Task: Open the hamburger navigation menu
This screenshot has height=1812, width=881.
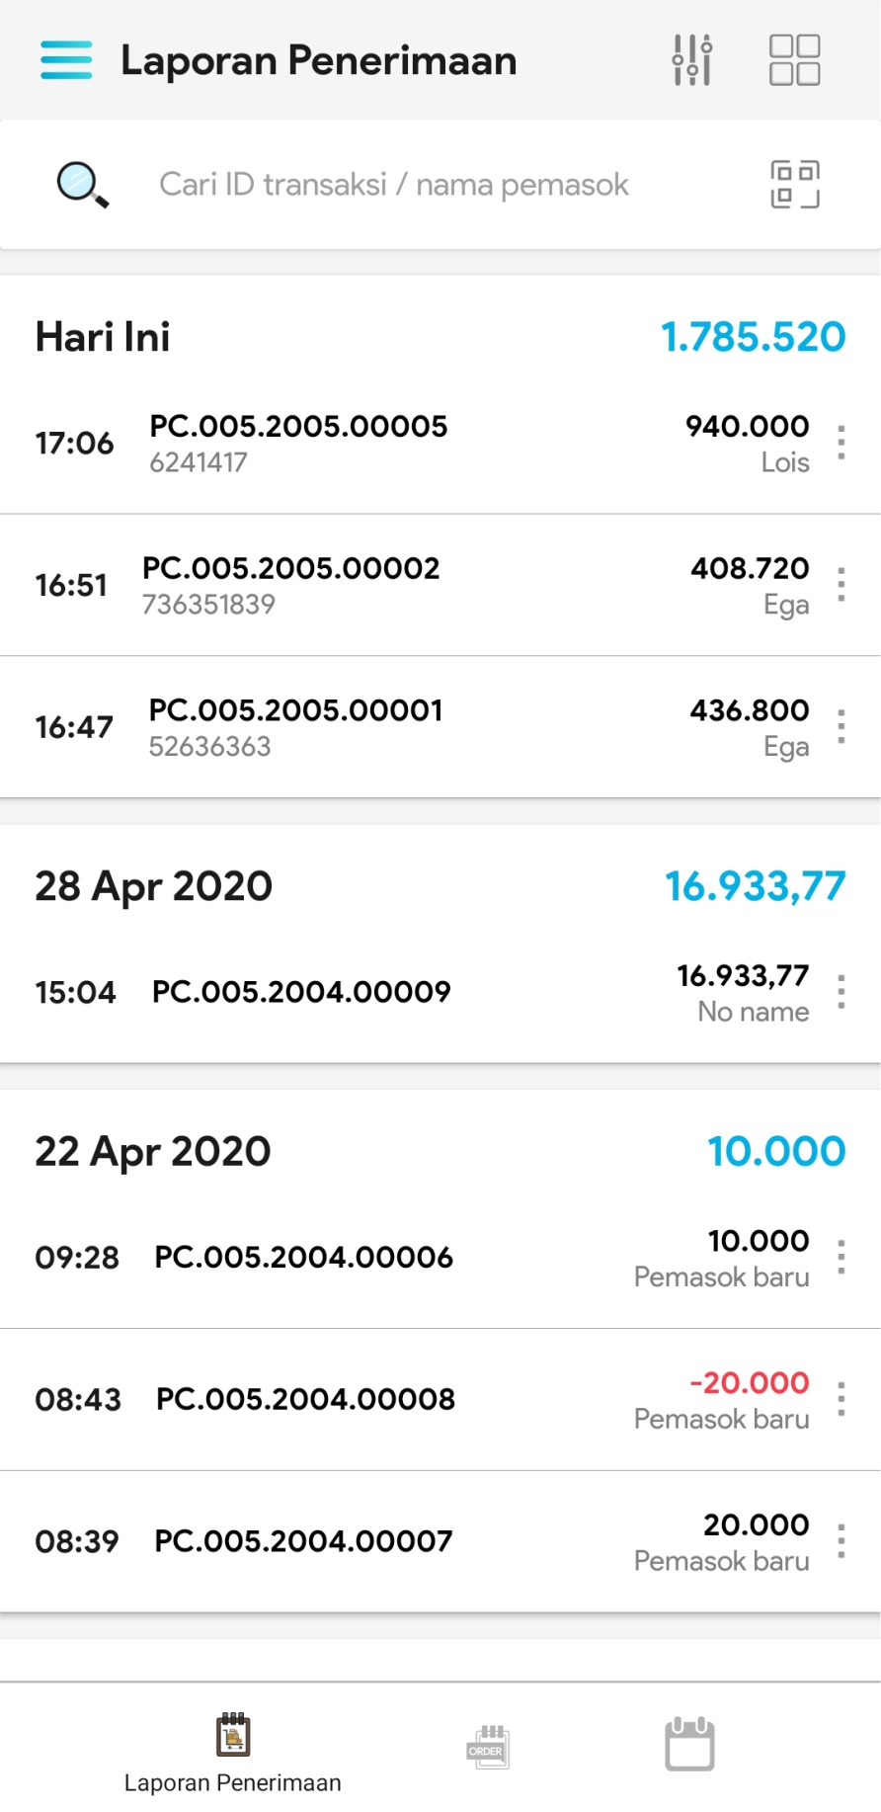Action: (66, 60)
